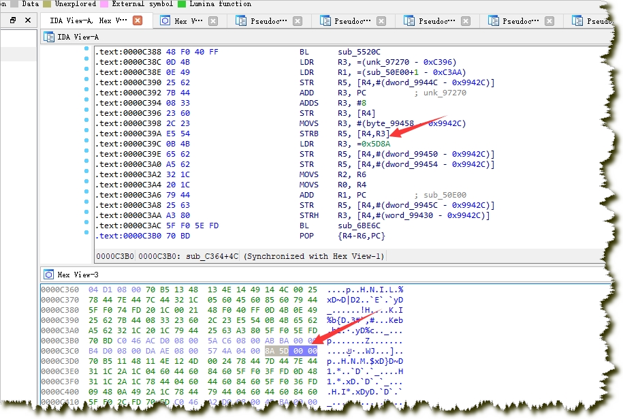
Task: Click the 0000C3B0 status bar offset field
Action: 115,256
